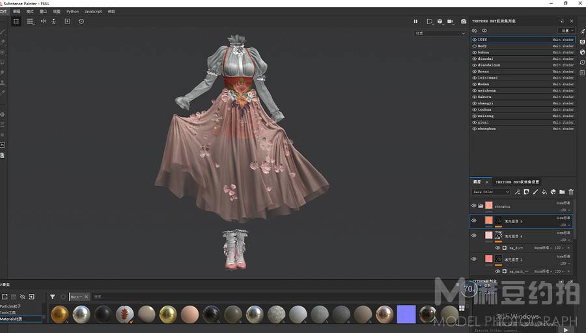The height and width of the screenshot is (333, 586).
Task: Add a fill layer with the bucket icon
Action: (x=544, y=192)
